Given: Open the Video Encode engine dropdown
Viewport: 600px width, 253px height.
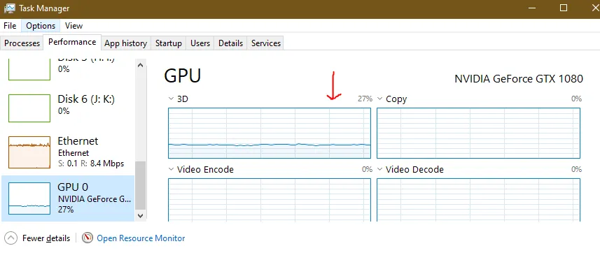Looking at the screenshot, I should pyautogui.click(x=171, y=169).
